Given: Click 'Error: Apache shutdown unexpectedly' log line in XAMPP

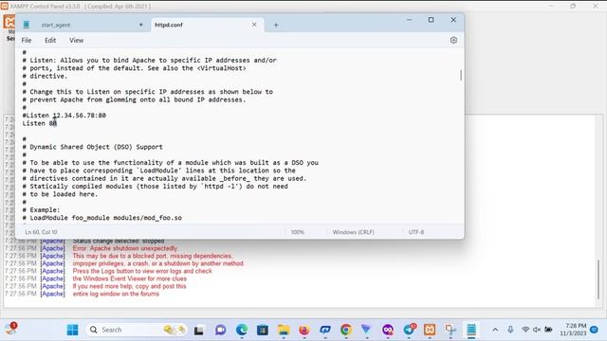Looking at the screenshot, I should click(x=125, y=248).
